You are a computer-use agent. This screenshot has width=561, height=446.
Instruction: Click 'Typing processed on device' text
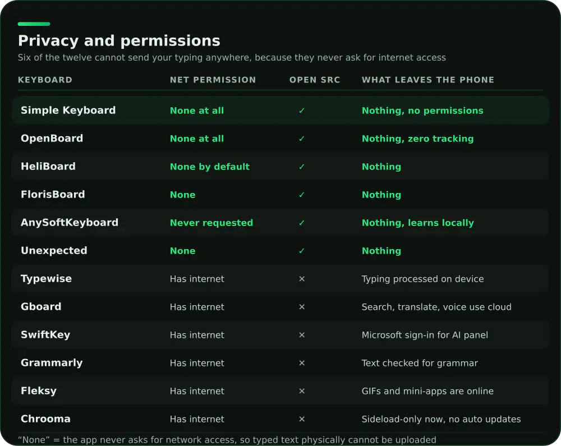[422, 279]
